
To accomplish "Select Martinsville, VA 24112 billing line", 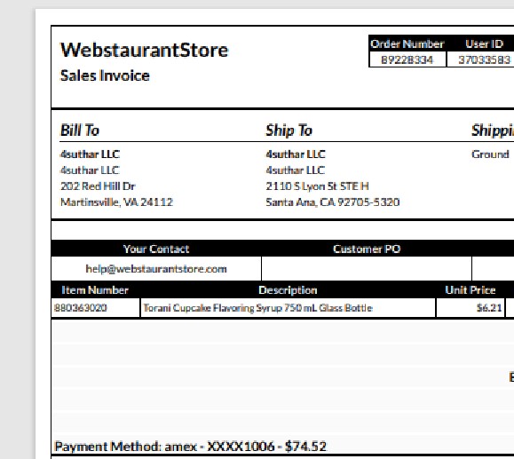I will 116,202.
